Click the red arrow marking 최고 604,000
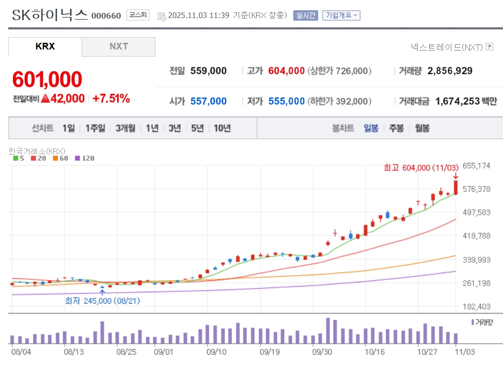 (455, 176)
